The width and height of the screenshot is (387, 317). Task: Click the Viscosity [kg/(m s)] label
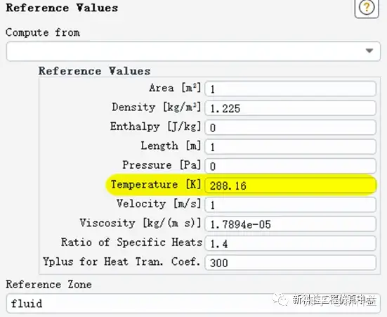click(x=140, y=223)
